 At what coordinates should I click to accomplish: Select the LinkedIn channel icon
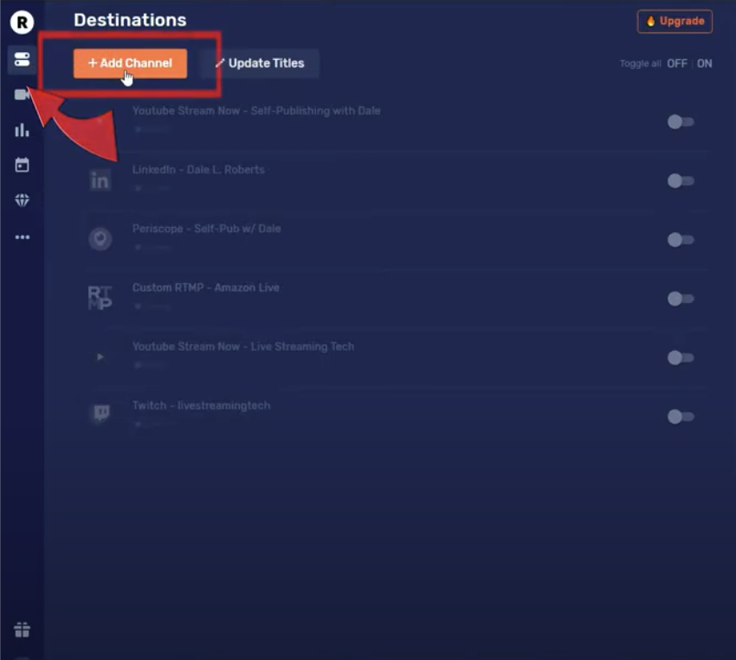100,180
